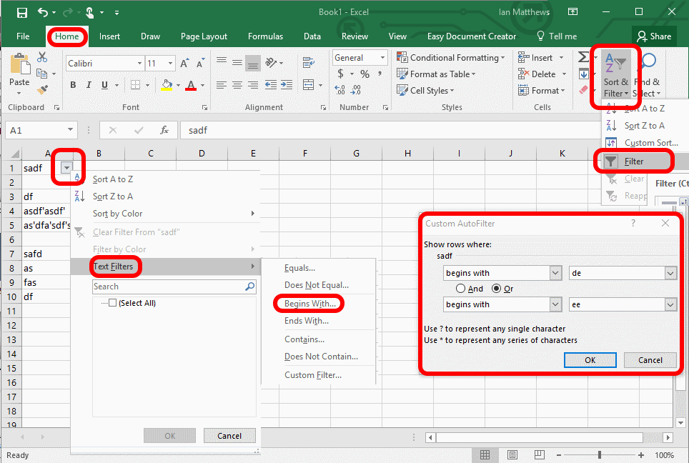Open the File tab
Viewport: 689px width, 463px height.
tap(23, 36)
